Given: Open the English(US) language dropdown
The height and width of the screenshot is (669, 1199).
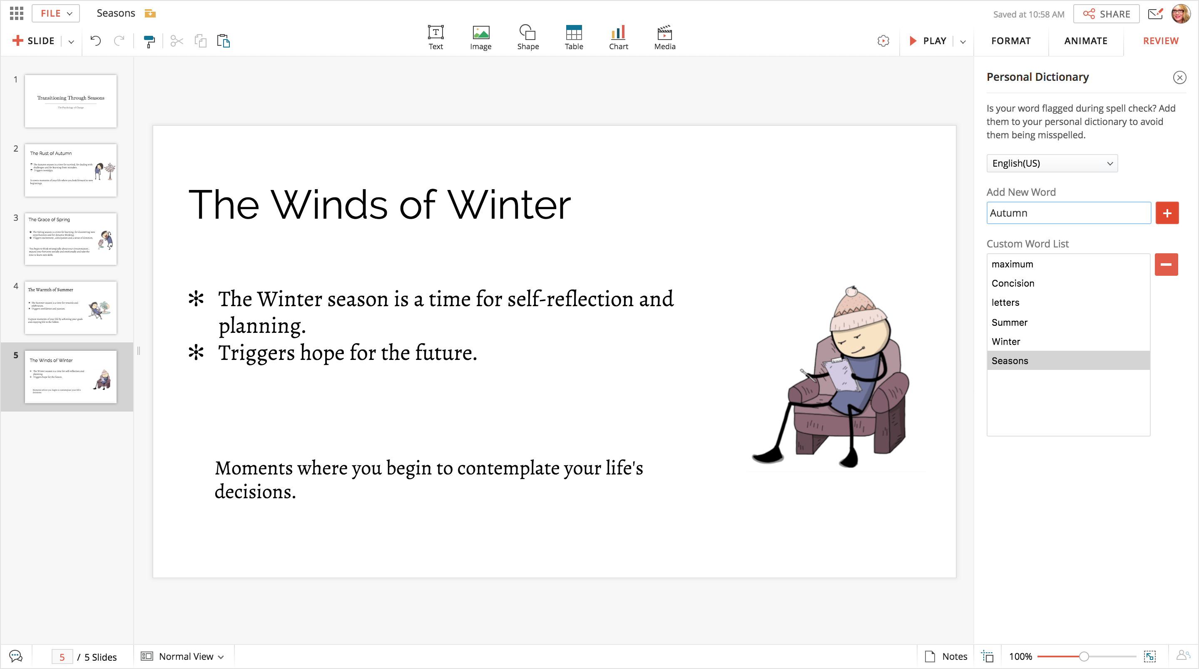Looking at the screenshot, I should tap(1052, 164).
